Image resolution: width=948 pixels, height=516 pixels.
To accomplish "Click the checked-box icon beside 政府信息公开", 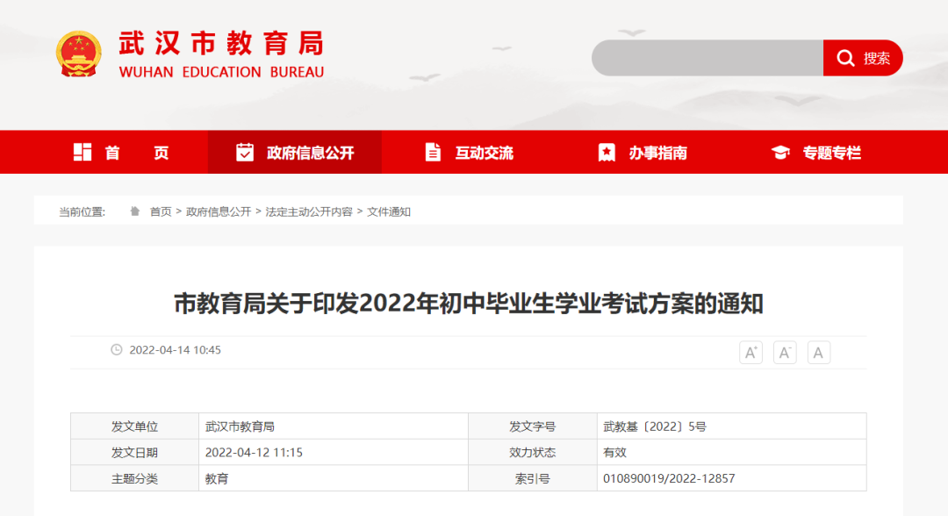I will click(245, 151).
